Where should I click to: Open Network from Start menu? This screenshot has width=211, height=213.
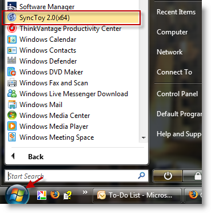(169, 52)
